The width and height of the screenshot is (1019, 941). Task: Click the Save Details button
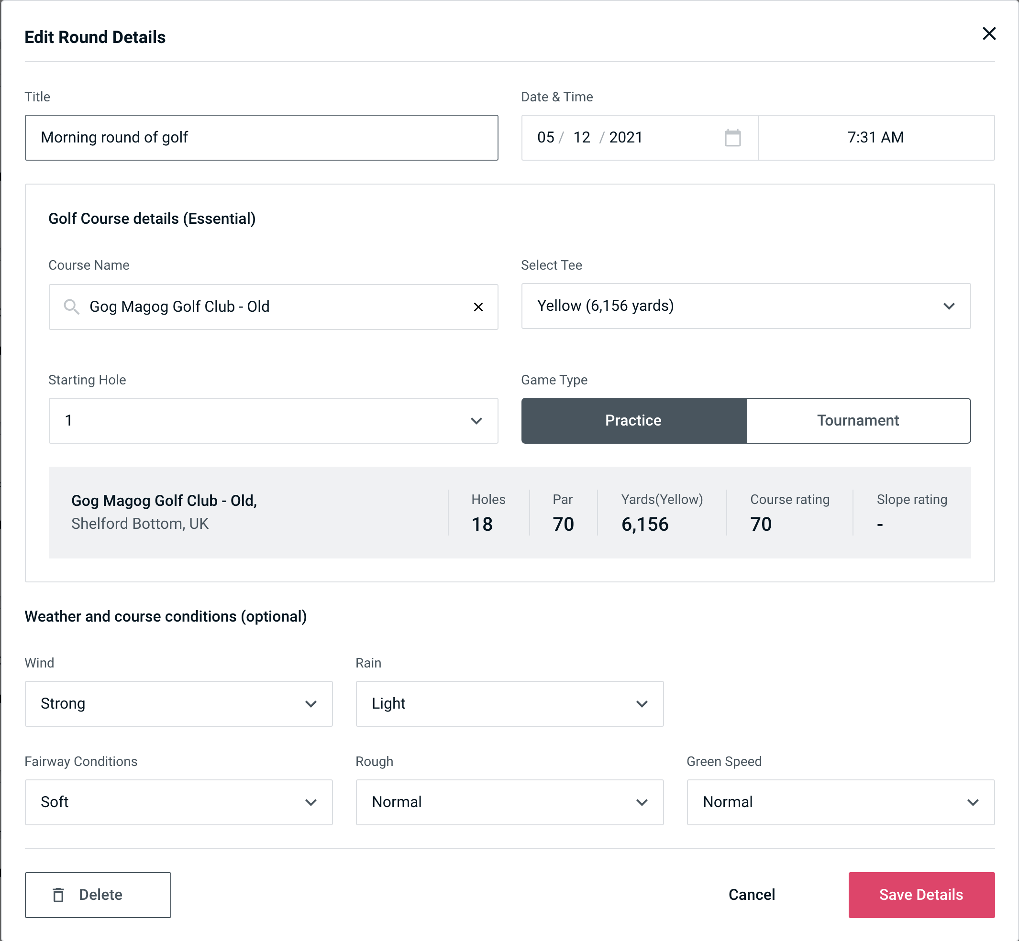921,894
